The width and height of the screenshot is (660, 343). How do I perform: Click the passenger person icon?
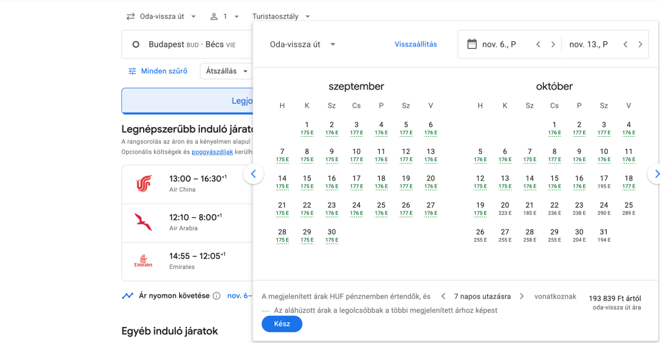(x=214, y=16)
